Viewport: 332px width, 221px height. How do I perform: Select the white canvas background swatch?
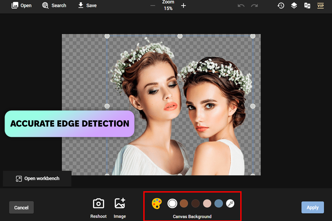[172, 204]
